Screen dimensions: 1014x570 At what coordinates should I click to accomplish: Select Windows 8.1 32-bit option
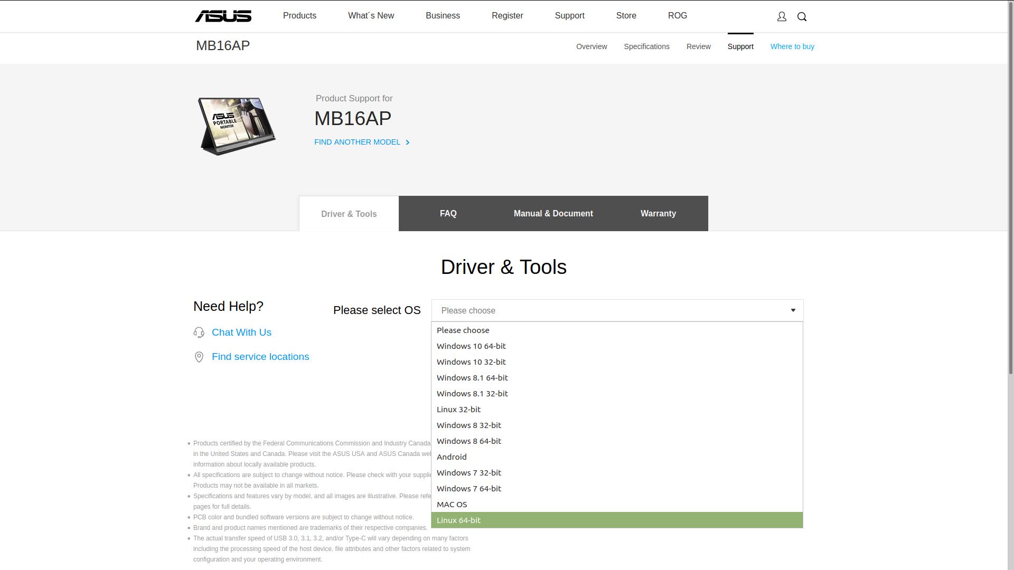click(617, 394)
